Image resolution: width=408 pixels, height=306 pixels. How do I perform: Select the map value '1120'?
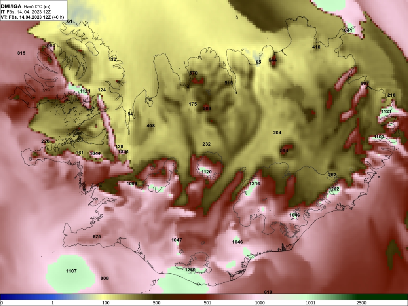click(x=206, y=172)
